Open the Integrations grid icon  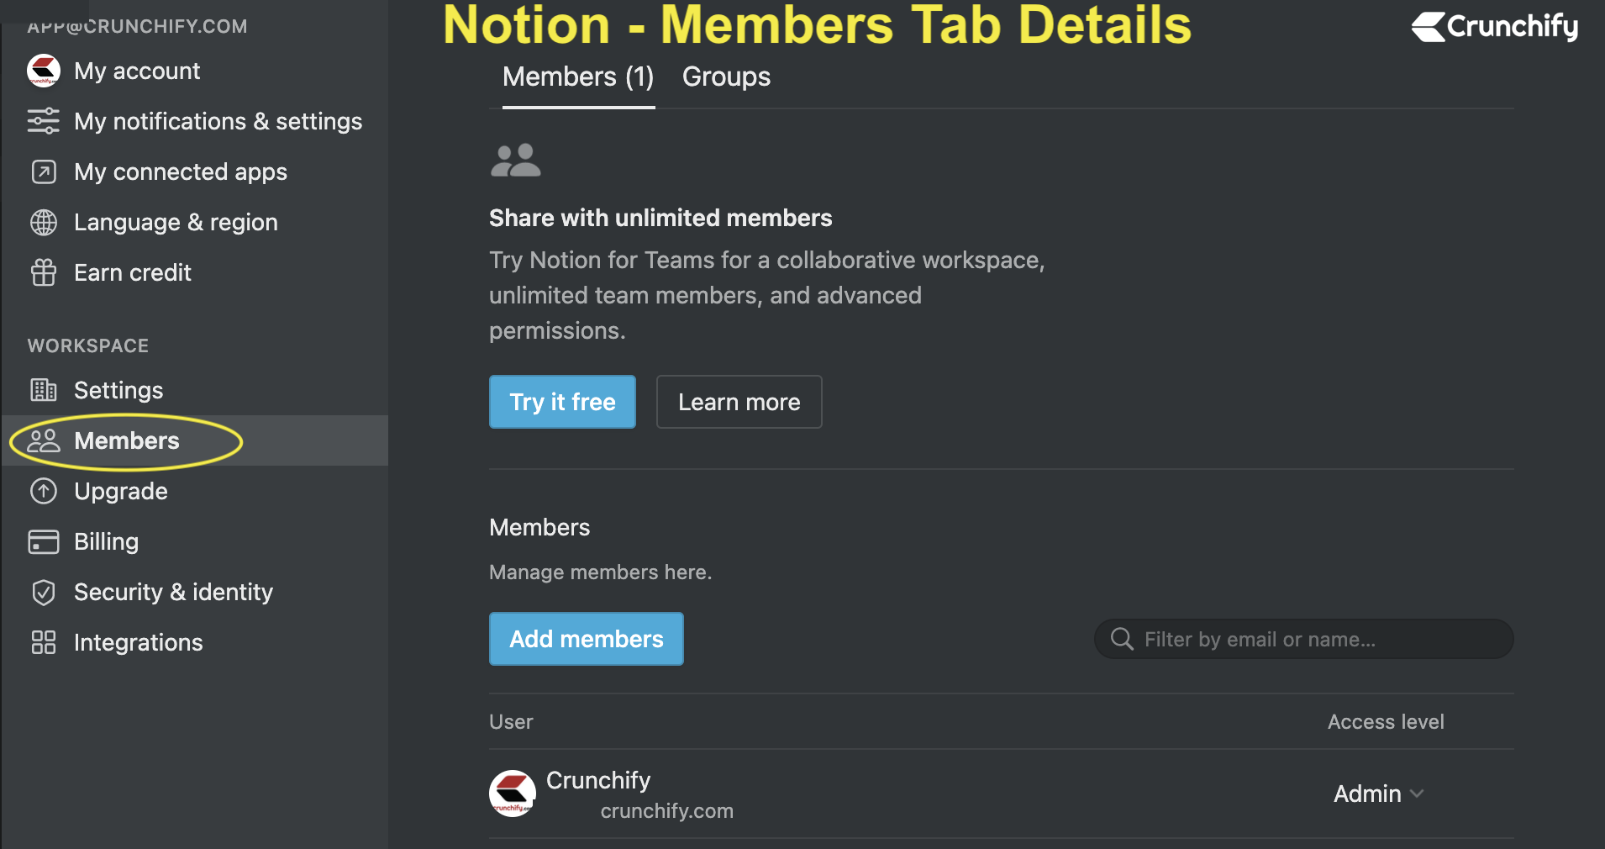pos(44,642)
